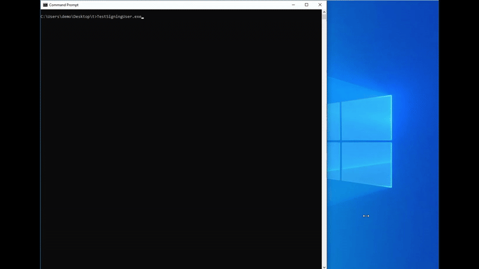Click the scrollbar down arrow
This screenshot has height=269, width=479.
pos(324,266)
